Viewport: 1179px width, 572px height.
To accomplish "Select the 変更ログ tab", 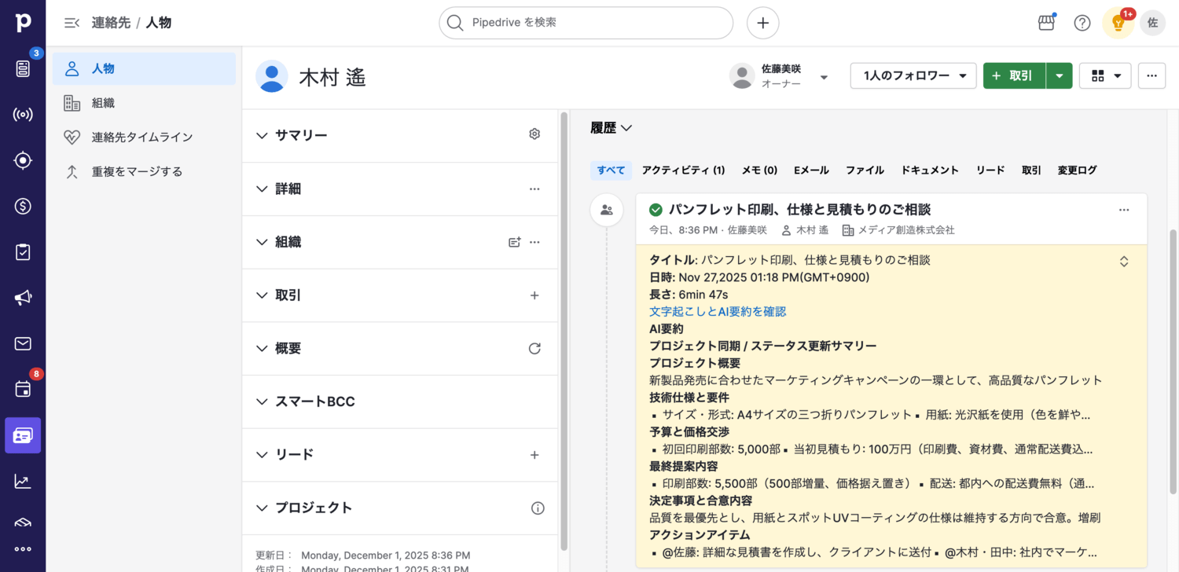I will pyautogui.click(x=1077, y=170).
